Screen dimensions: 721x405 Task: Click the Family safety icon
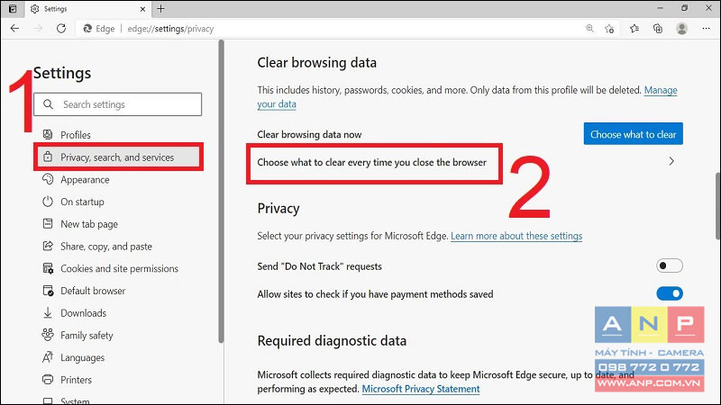(48, 335)
